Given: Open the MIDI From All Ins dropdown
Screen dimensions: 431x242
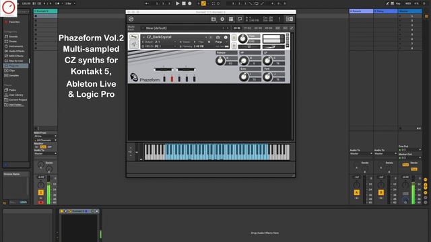Looking at the screenshot, I should [x=45, y=136].
